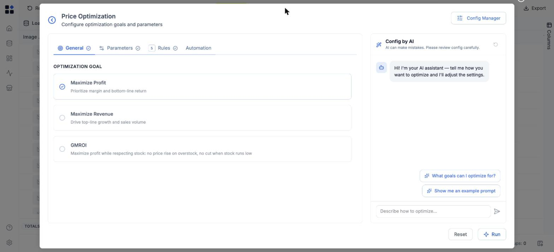
Task: Switch to the General tab
Action: tap(74, 48)
